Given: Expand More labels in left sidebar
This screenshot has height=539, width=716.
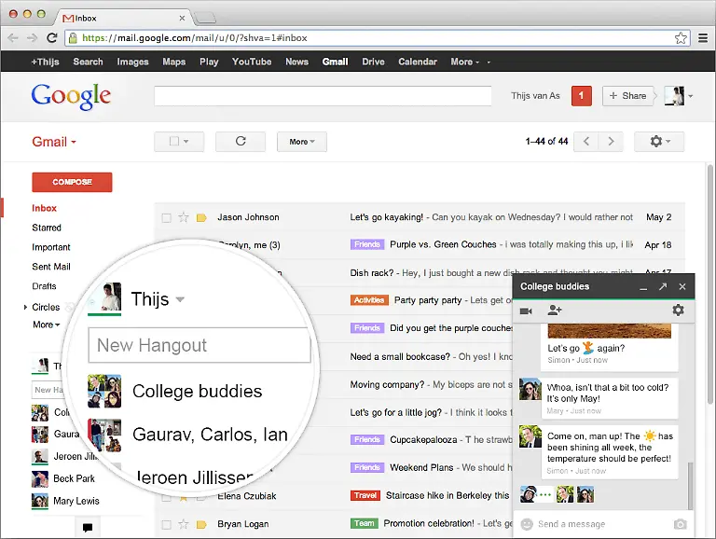Looking at the screenshot, I should click(x=46, y=325).
